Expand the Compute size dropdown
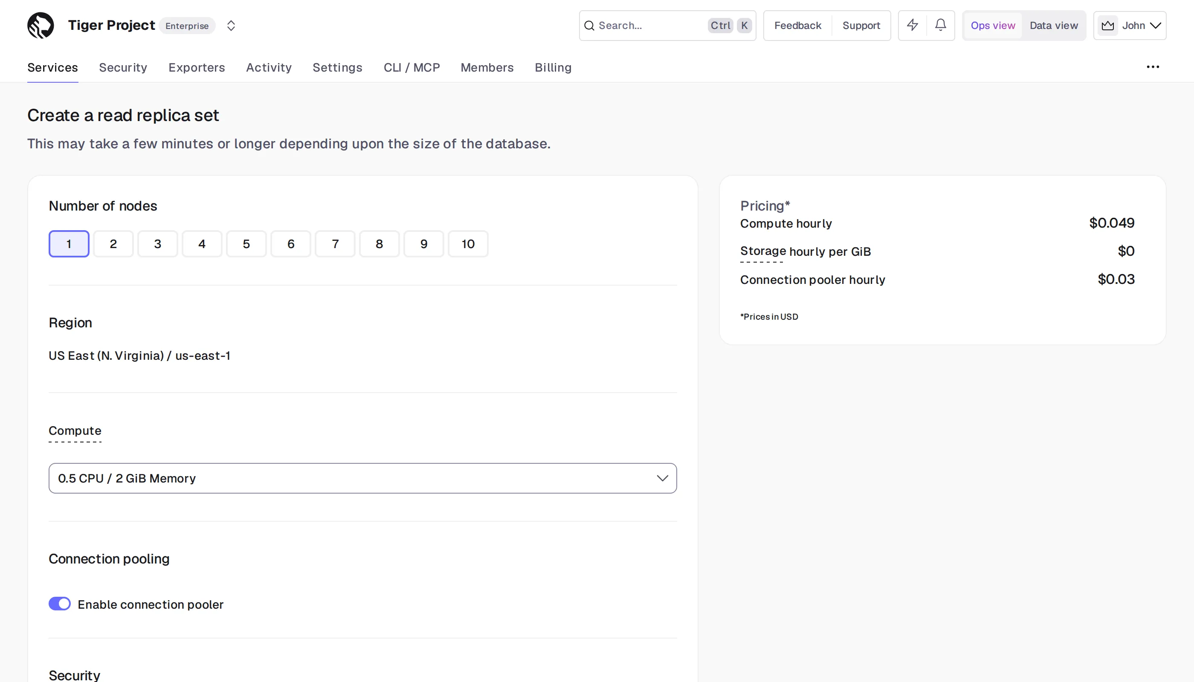 [363, 478]
